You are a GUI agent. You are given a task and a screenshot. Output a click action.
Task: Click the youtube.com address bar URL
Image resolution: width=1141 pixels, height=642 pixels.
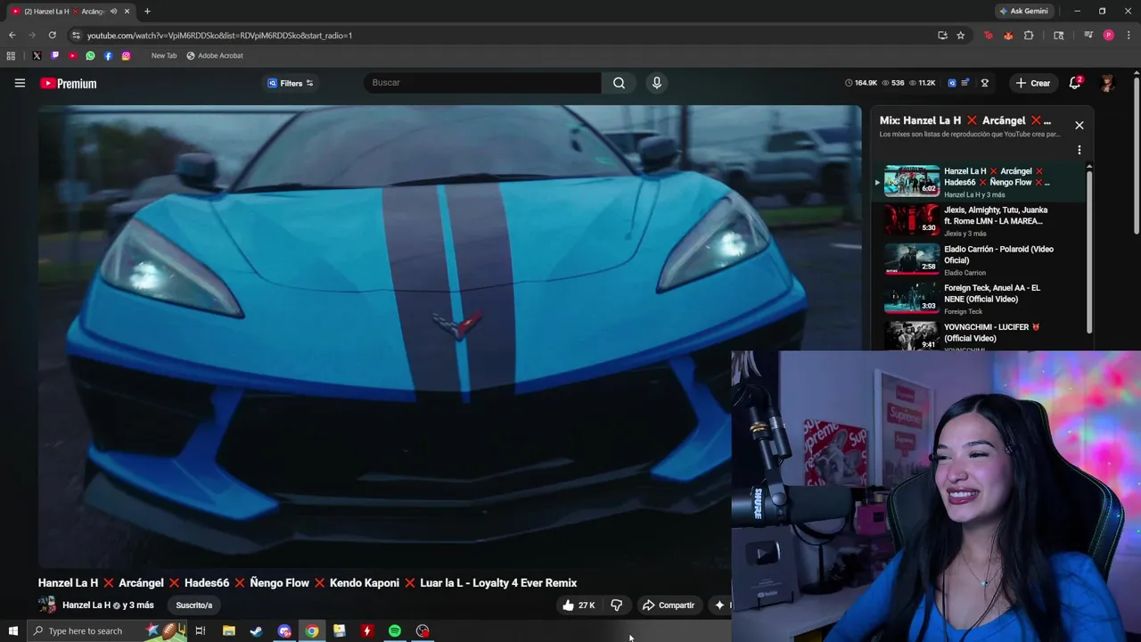click(x=219, y=36)
